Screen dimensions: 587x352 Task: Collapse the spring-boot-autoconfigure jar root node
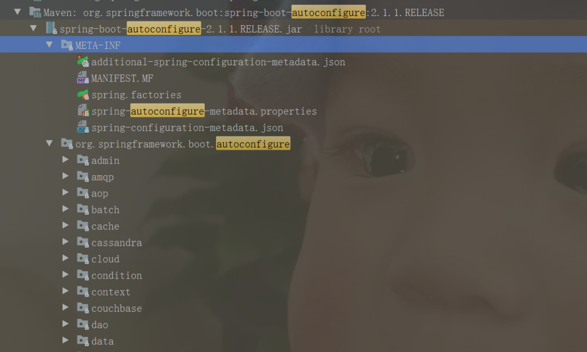(34, 28)
